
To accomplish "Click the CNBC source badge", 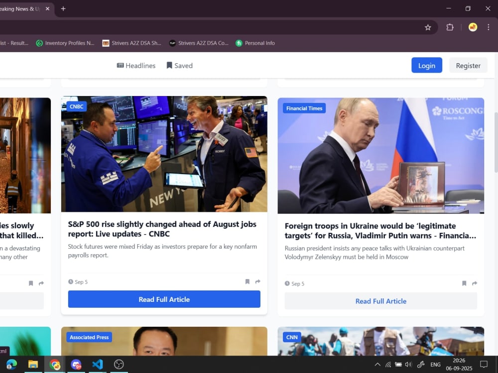I will coord(77,106).
